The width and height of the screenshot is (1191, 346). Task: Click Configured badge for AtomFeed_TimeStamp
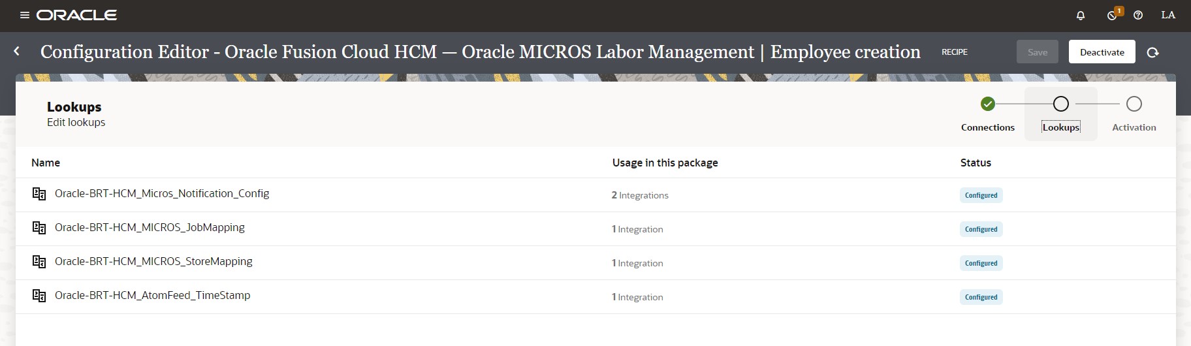pos(981,297)
